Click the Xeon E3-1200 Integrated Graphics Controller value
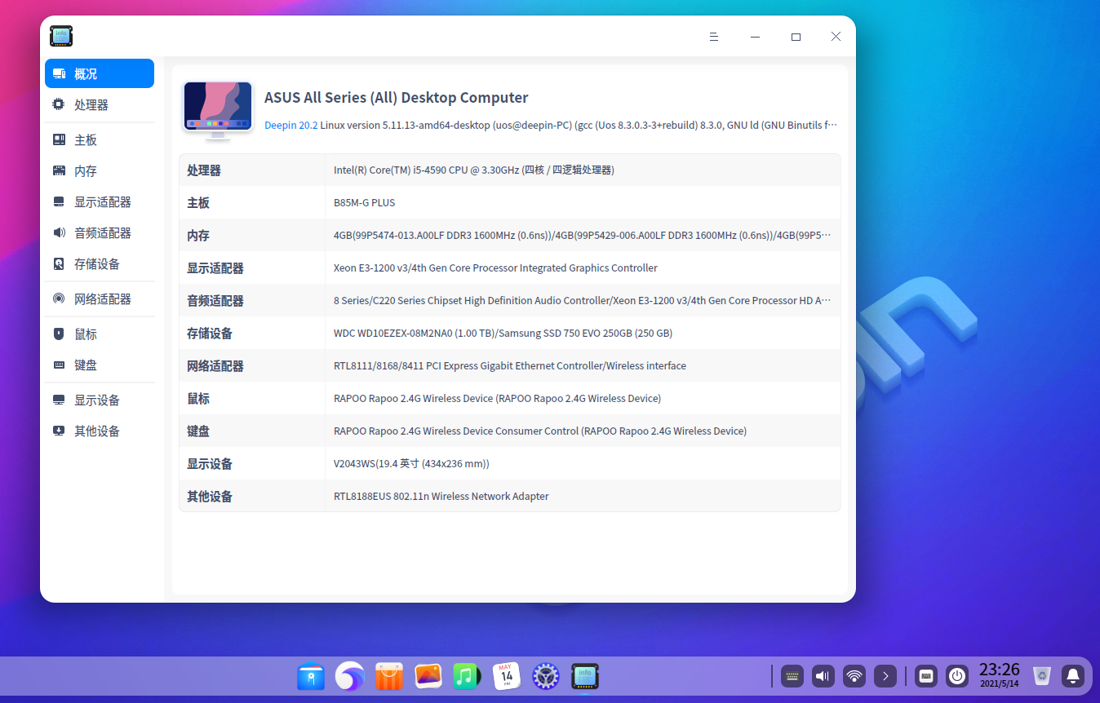The width and height of the screenshot is (1100, 703). click(495, 268)
